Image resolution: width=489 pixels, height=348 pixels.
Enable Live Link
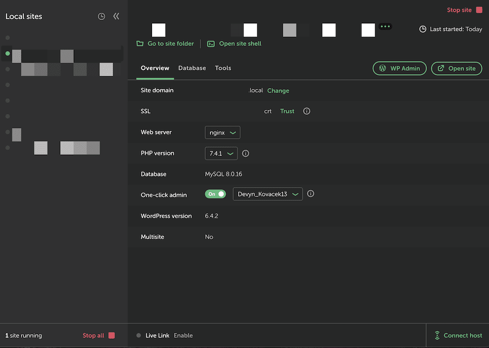click(183, 335)
